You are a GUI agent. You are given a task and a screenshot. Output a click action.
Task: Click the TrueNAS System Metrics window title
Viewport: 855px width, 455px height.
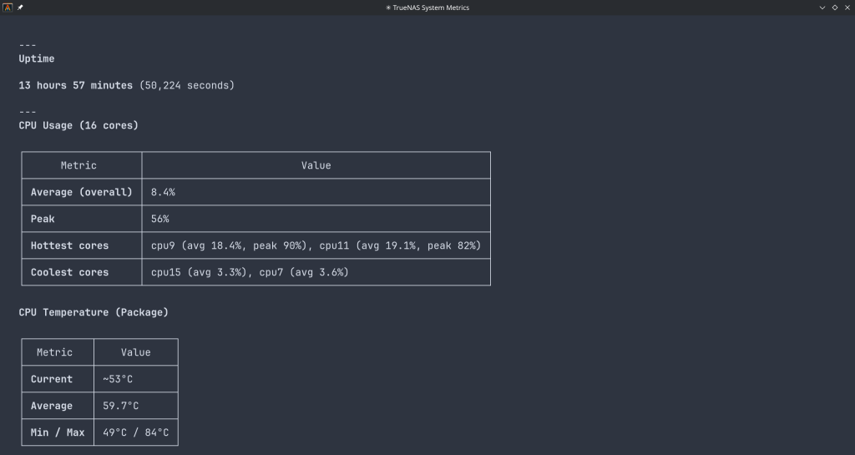[427, 8]
